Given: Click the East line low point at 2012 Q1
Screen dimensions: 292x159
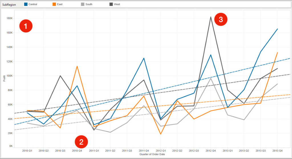Looking at the screenshot, I should [161, 134].
